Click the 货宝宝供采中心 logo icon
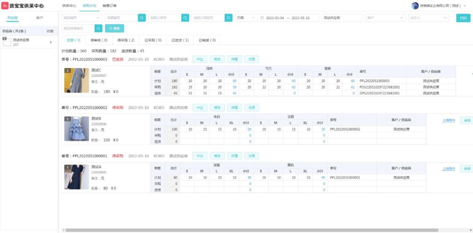This screenshot has height=233, width=473. tap(5, 6)
